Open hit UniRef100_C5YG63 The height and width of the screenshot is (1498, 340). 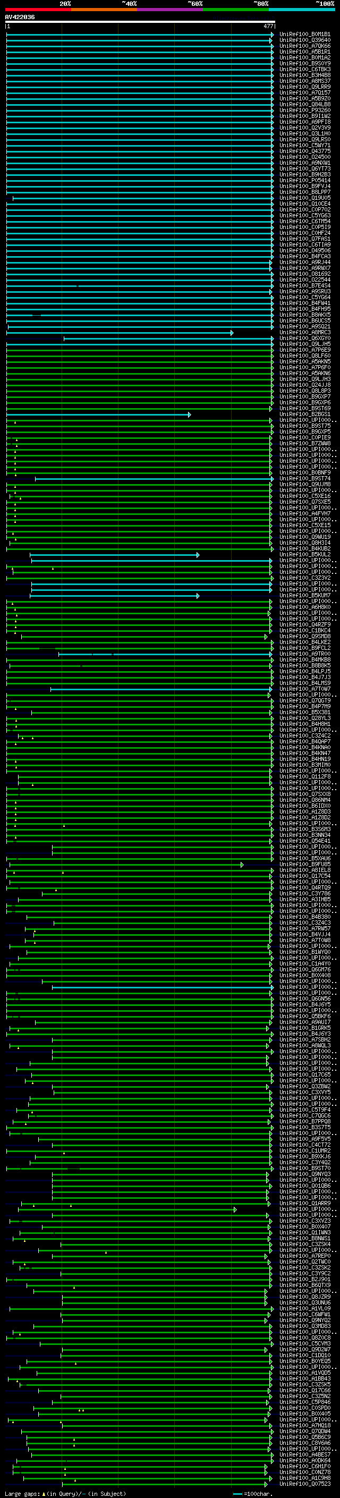[x=305, y=215]
